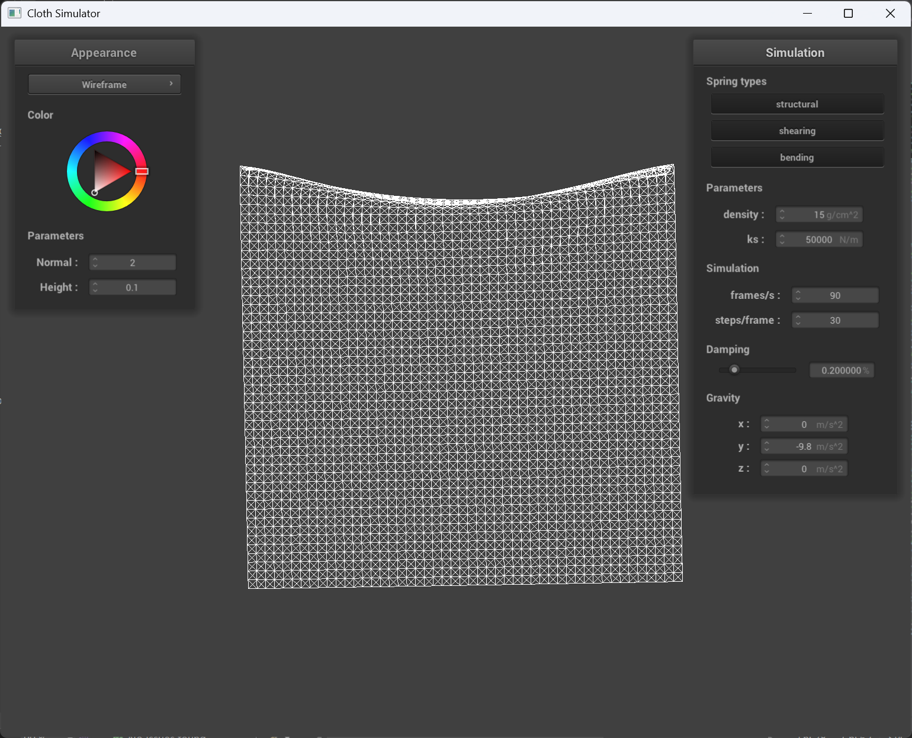Click the ks spring constant field
This screenshot has width=912, height=738.
coord(819,240)
